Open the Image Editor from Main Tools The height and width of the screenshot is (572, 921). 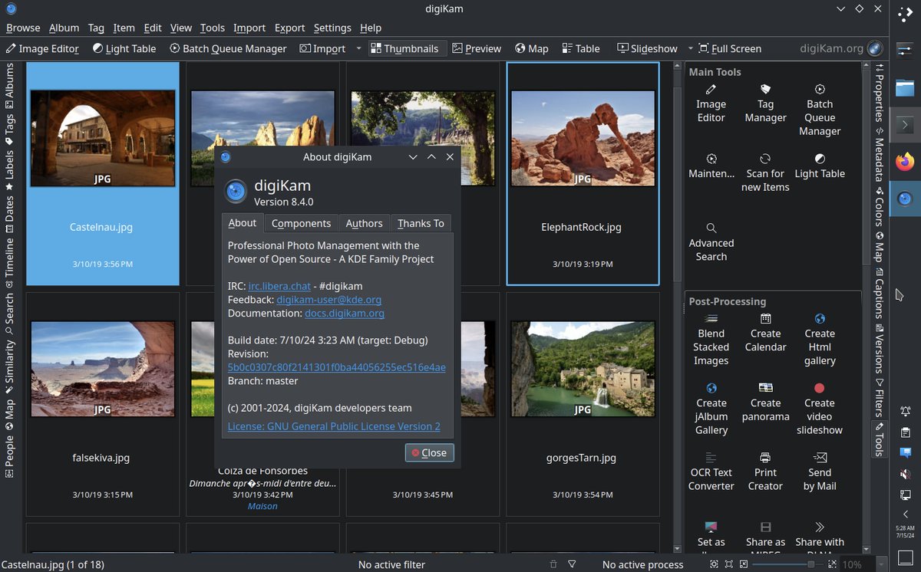pos(711,104)
